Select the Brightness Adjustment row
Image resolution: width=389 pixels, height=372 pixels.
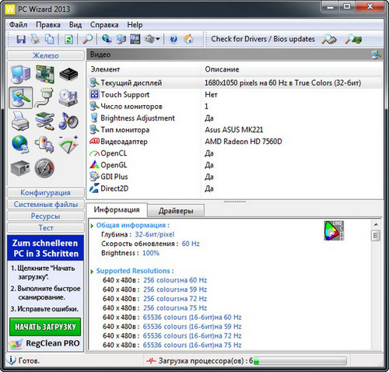coord(235,118)
